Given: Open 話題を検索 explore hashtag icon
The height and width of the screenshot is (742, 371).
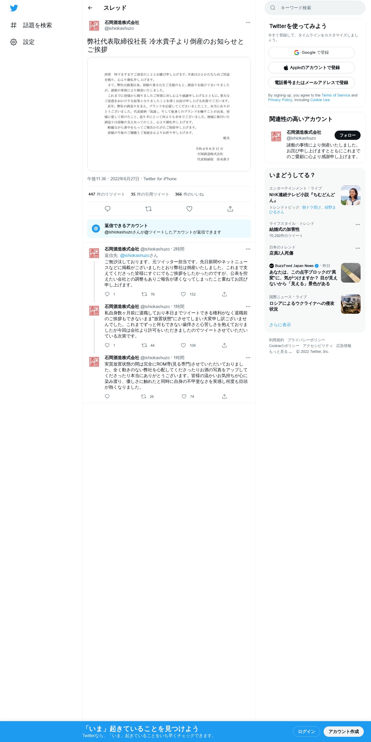Looking at the screenshot, I should (14, 25).
